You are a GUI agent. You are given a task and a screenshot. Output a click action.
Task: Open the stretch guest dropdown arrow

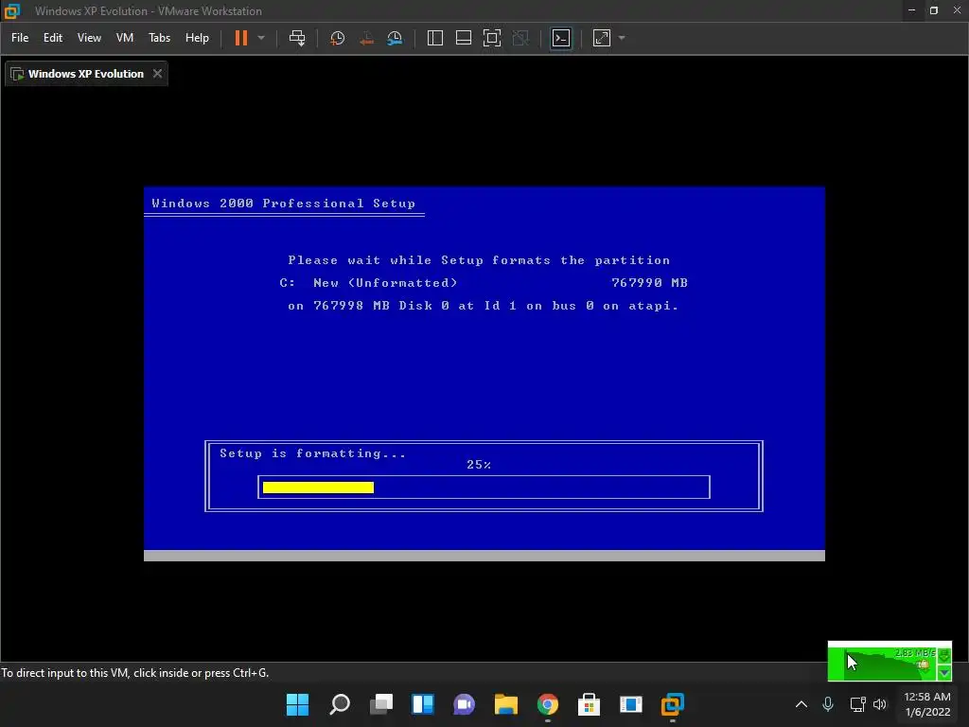pyautogui.click(x=622, y=38)
